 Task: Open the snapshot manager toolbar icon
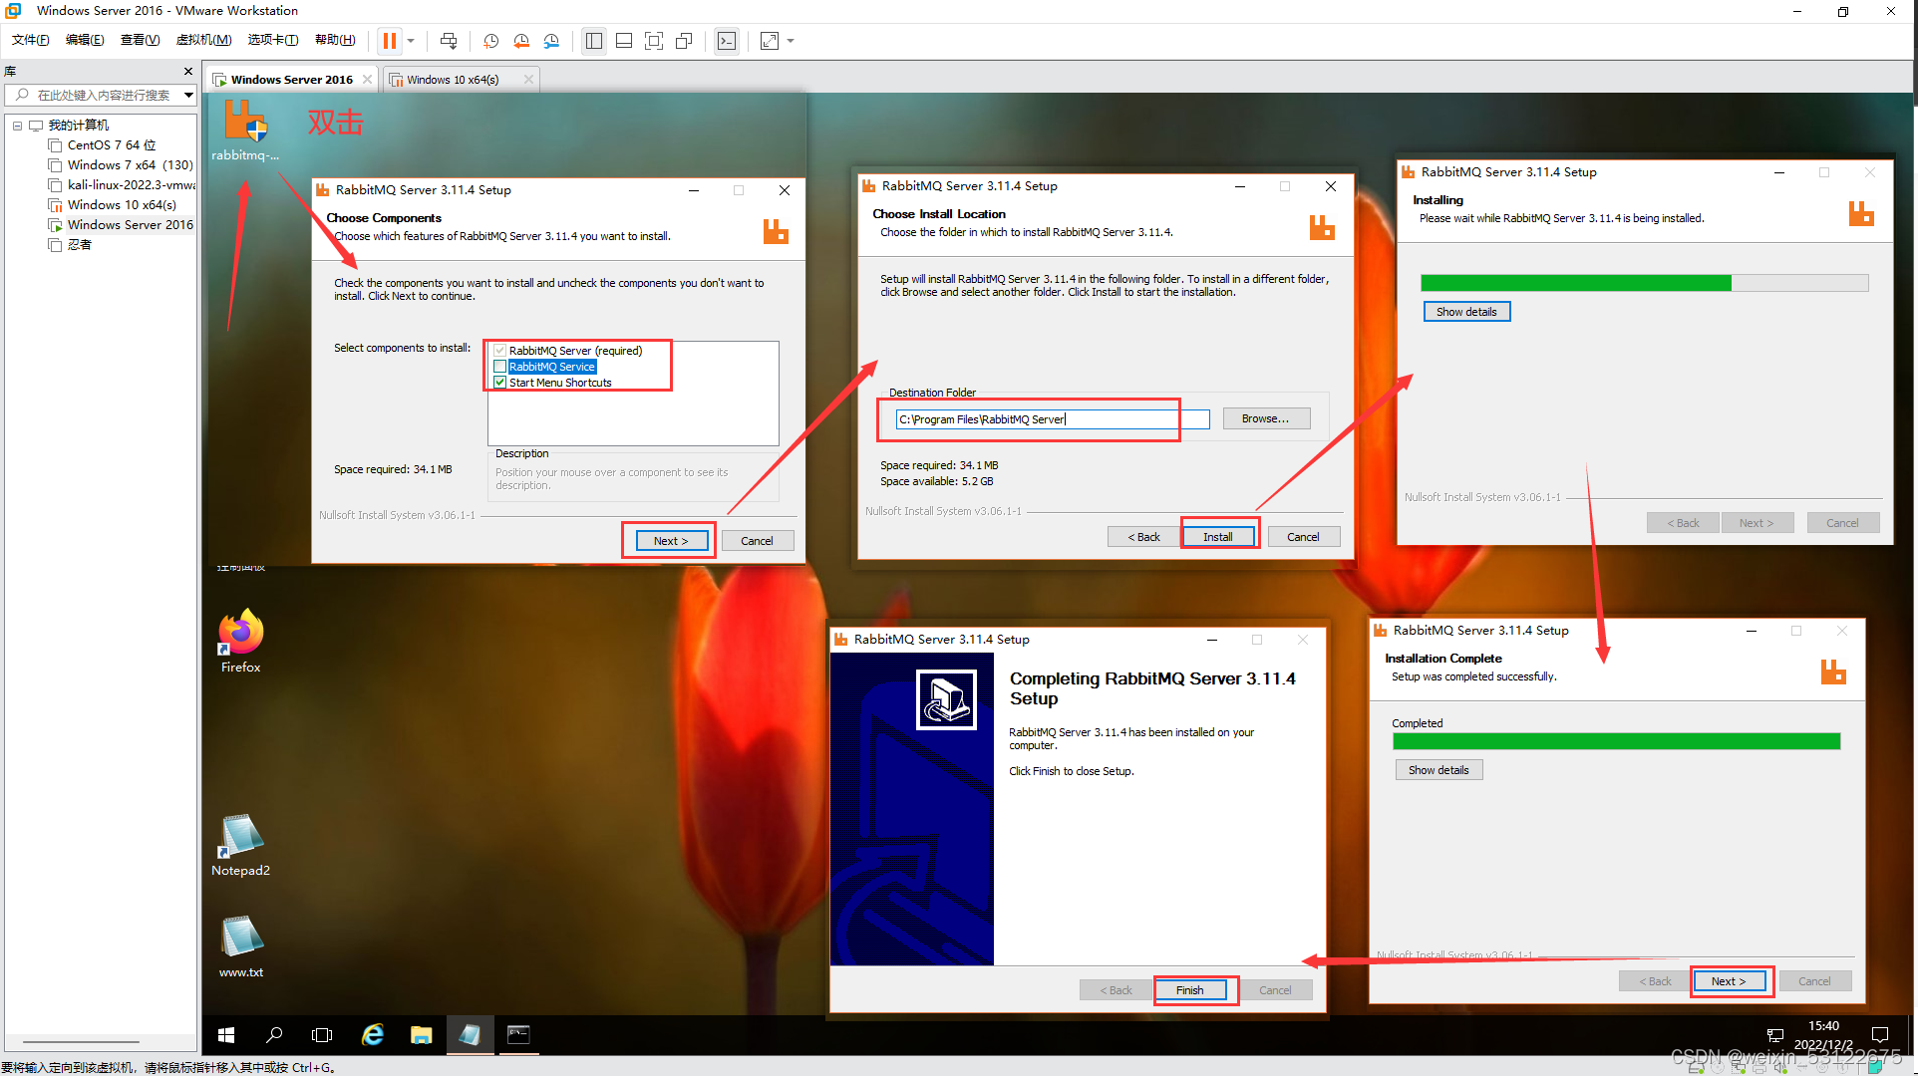[x=552, y=41]
